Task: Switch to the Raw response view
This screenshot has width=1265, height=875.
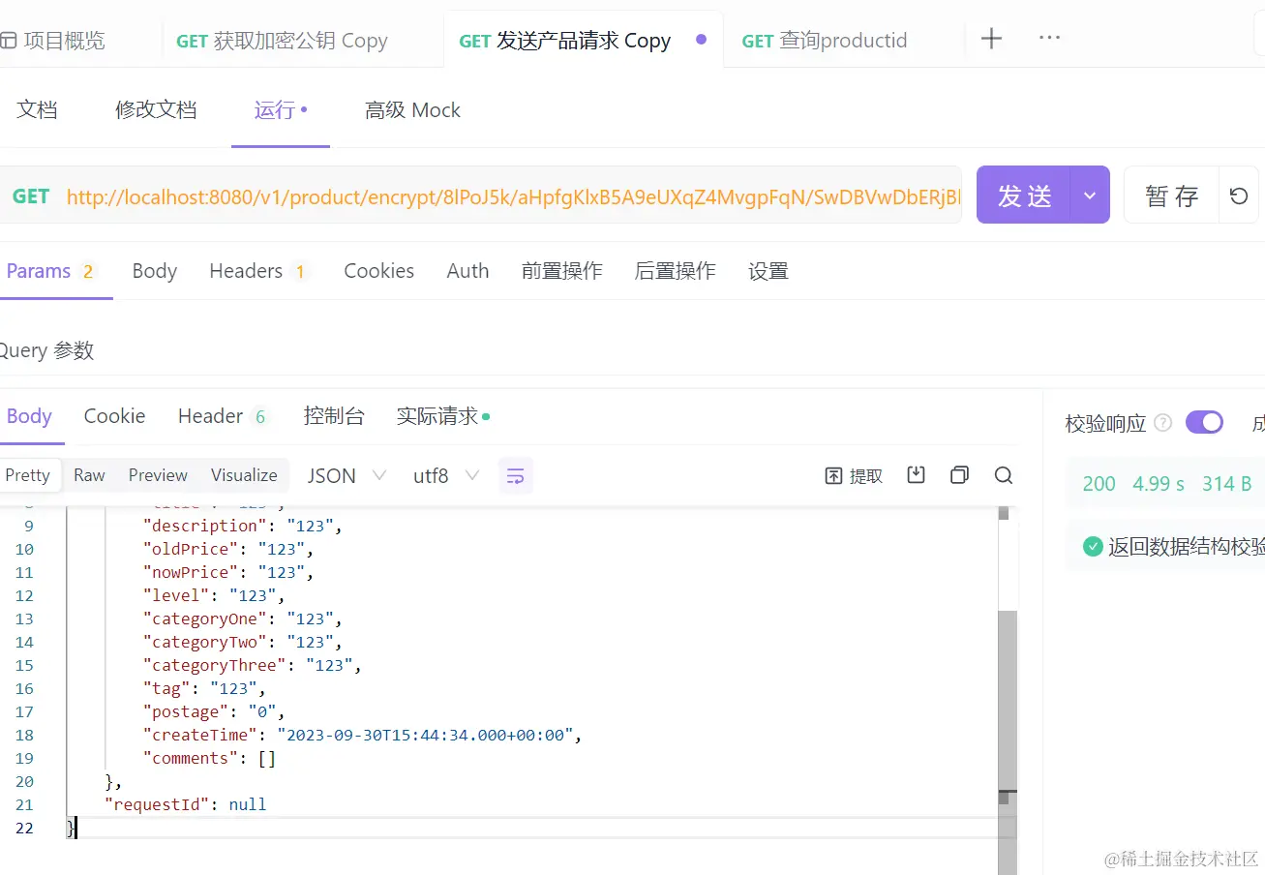Action: [89, 475]
